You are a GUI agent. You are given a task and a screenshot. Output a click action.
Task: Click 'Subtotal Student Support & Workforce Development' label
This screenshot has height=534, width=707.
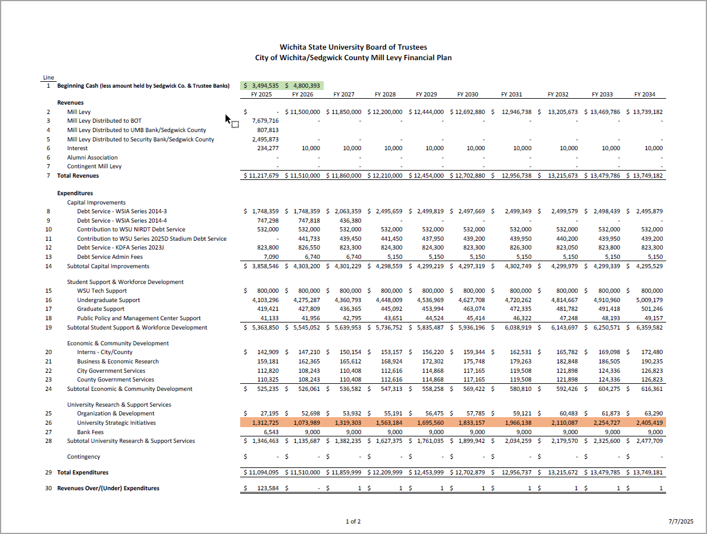coord(137,328)
